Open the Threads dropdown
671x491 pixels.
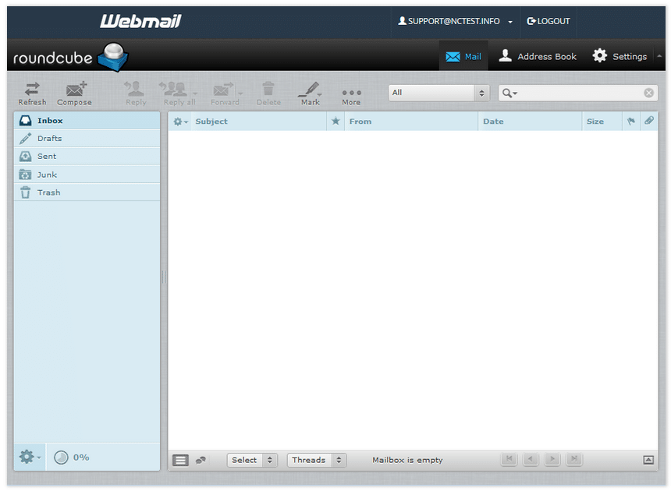317,461
